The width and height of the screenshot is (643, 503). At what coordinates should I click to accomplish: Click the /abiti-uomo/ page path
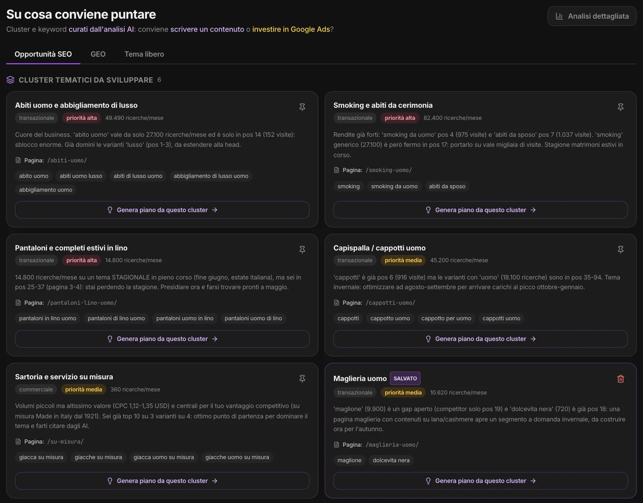tap(67, 160)
